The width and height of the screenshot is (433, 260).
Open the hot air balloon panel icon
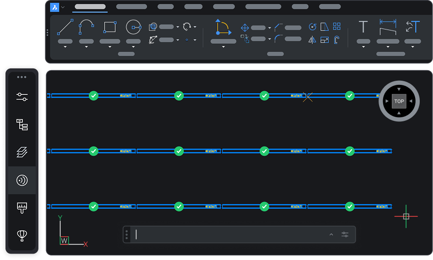point(22,235)
